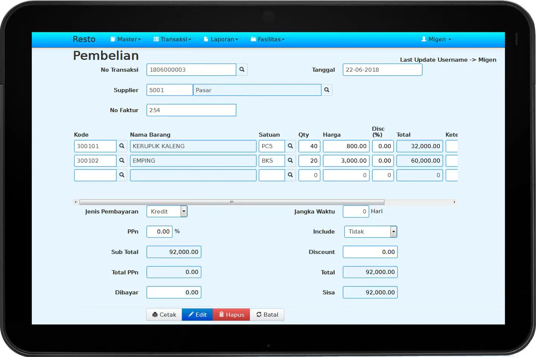This screenshot has height=357, width=536.
Task: Search item code for 300101 row
Action: pyautogui.click(x=122, y=146)
